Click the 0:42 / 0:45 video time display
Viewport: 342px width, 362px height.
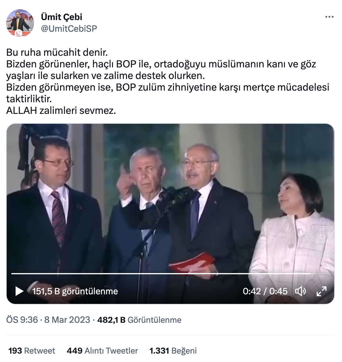pos(265,291)
